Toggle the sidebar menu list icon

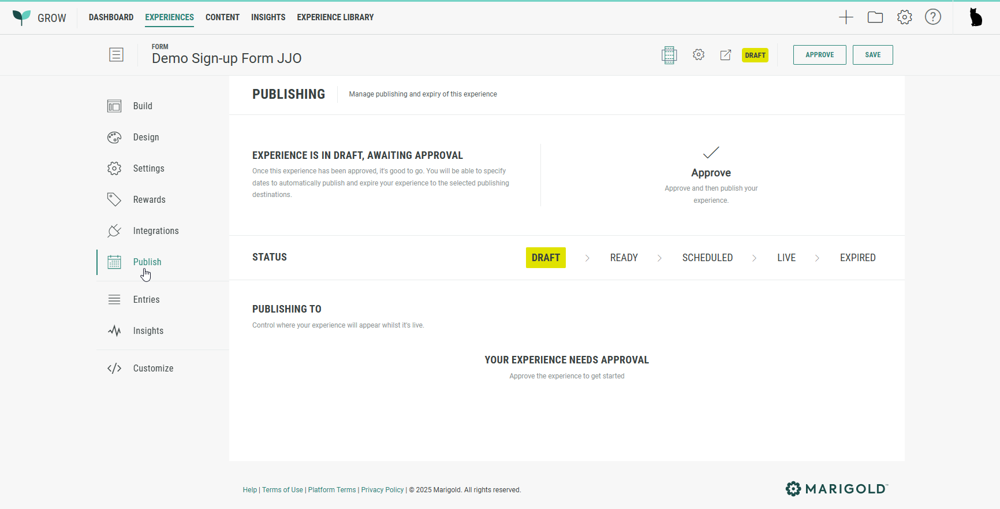click(116, 55)
